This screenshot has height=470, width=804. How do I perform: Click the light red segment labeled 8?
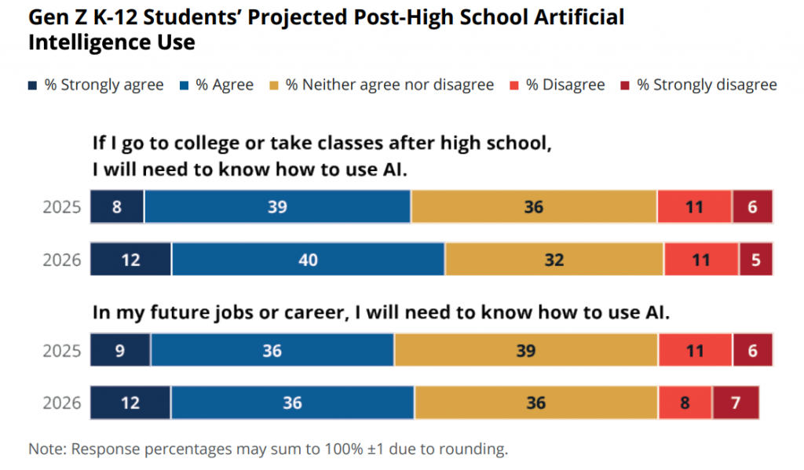(685, 403)
